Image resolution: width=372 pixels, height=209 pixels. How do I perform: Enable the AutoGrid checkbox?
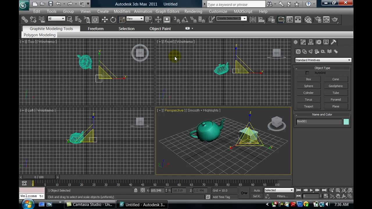coord(307,73)
